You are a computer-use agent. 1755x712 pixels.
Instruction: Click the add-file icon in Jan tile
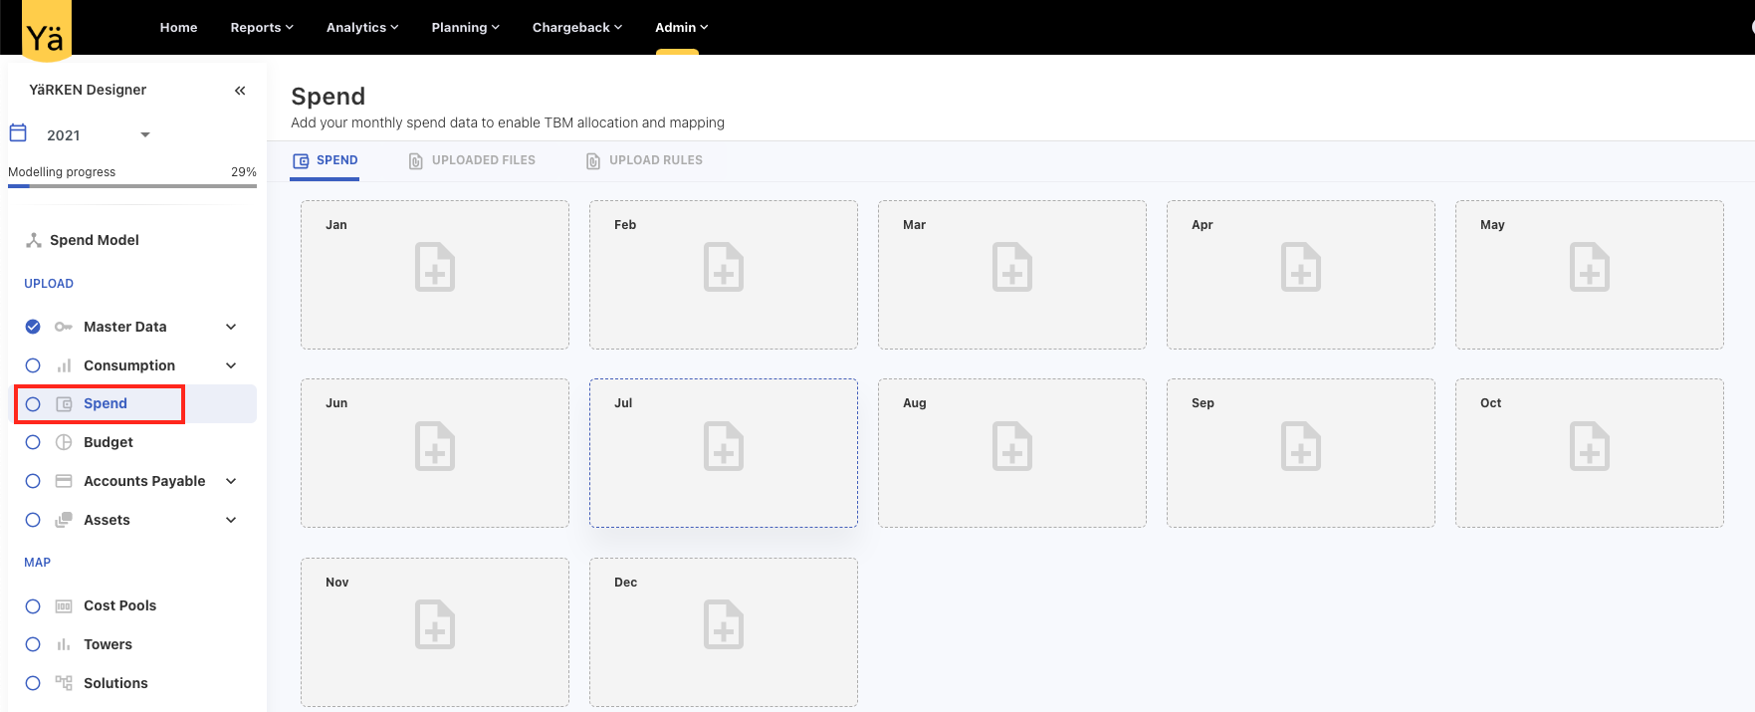pos(435,267)
